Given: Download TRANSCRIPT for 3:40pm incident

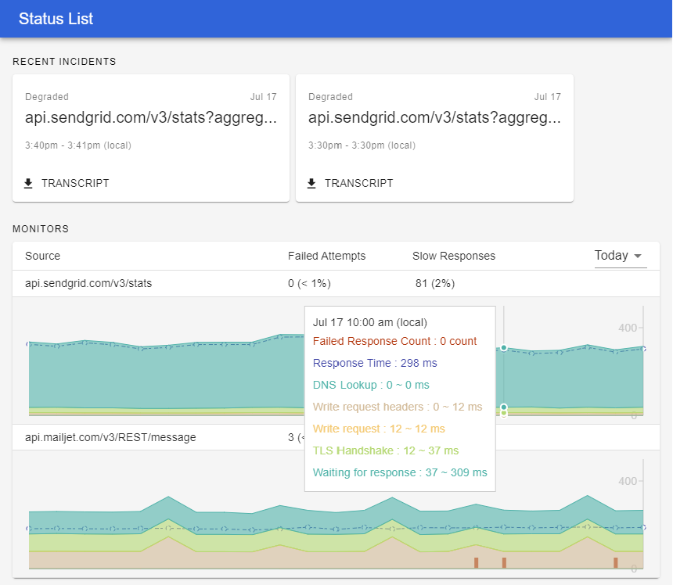Looking at the screenshot, I should coord(67,184).
